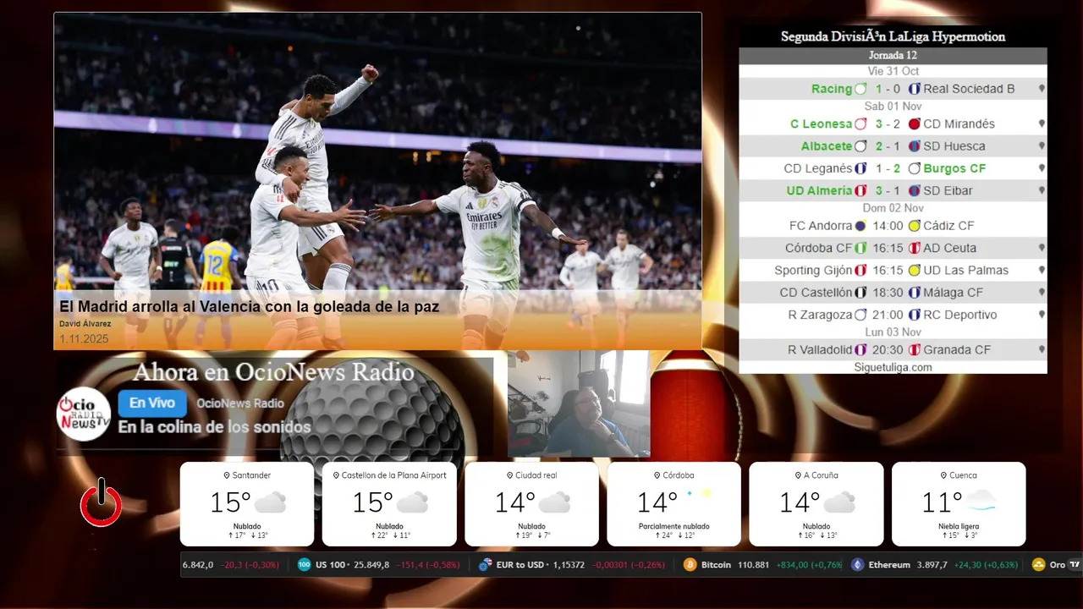Click the R Zaragoza team name
1083x609 pixels.
[x=820, y=315]
